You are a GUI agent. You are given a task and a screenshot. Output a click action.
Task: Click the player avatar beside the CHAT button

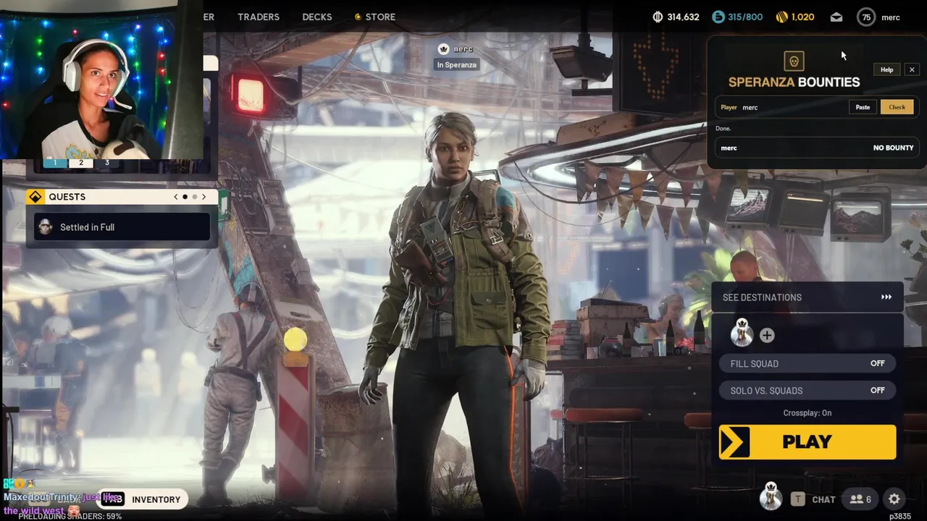click(771, 496)
